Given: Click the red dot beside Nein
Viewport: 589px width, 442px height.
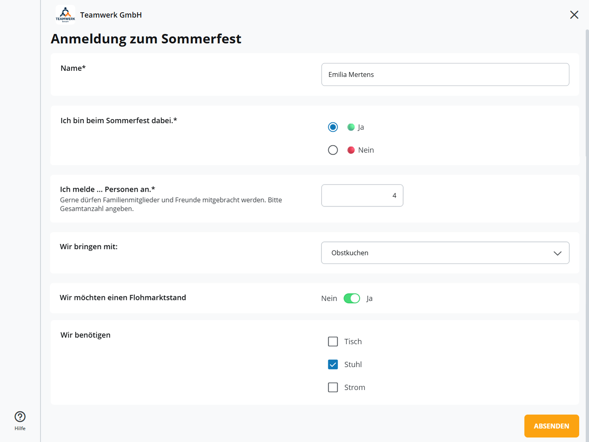Looking at the screenshot, I should click(x=351, y=150).
